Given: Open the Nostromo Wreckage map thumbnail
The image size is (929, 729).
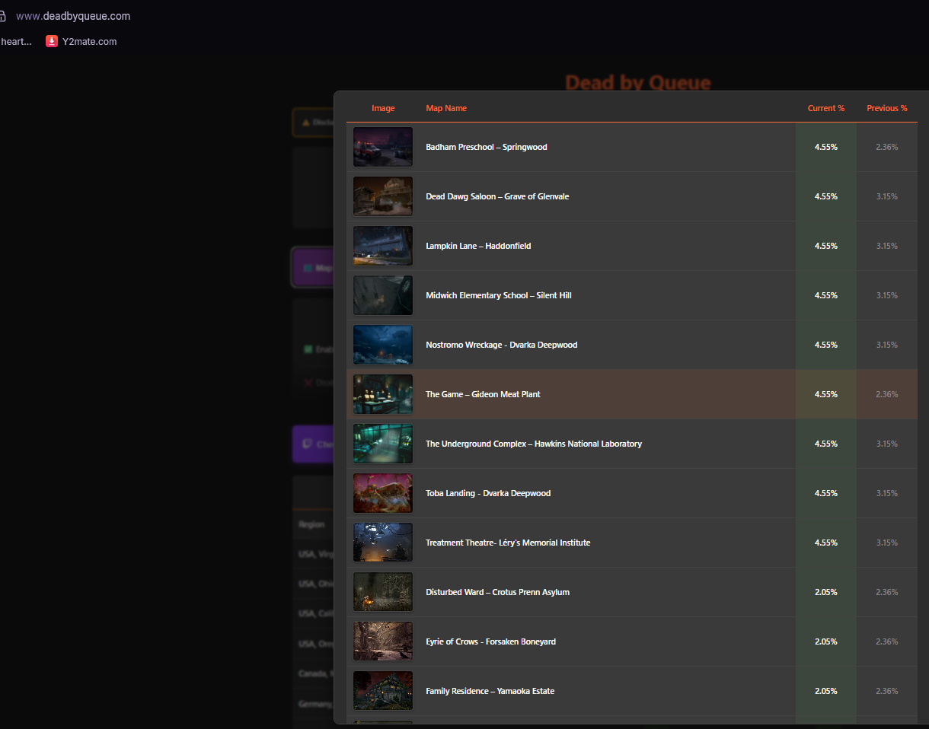Looking at the screenshot, I should click(x=383, y=345).
